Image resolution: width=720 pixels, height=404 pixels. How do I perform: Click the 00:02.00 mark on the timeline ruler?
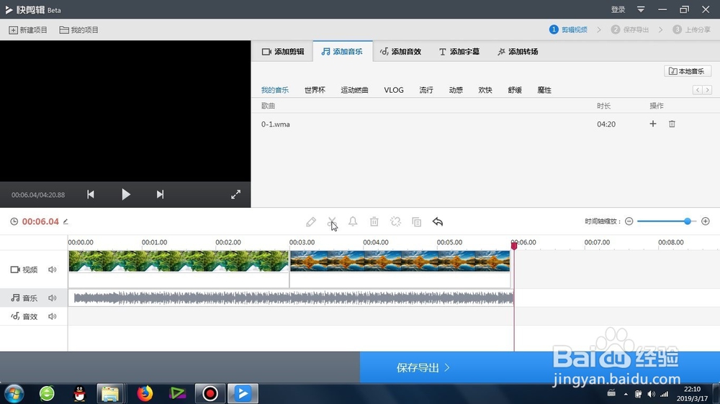coord(228,242)
